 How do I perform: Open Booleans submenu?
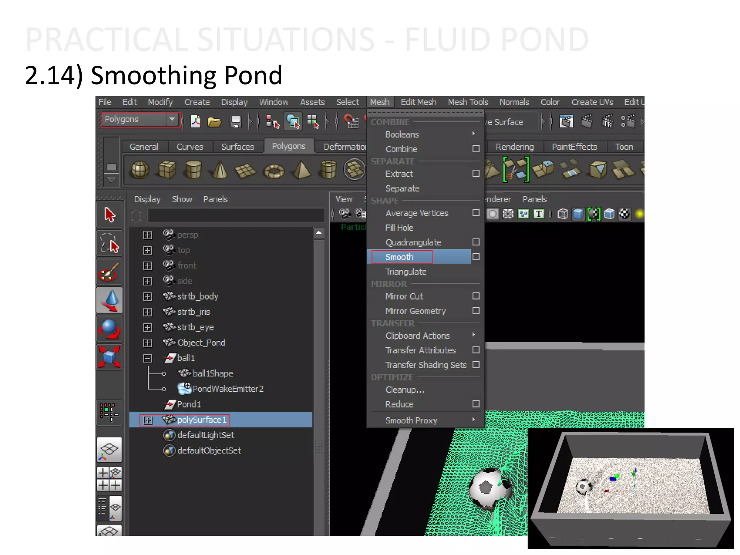pos(426,134)
